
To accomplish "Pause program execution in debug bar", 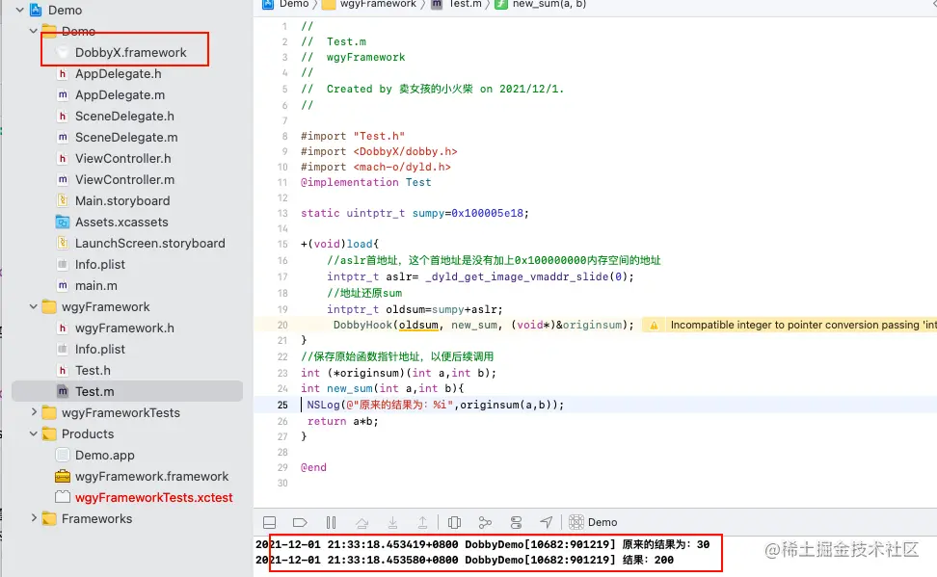I will pos(331,523).
